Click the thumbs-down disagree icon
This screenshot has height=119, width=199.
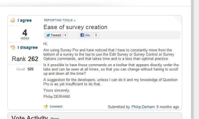(13, 47)
